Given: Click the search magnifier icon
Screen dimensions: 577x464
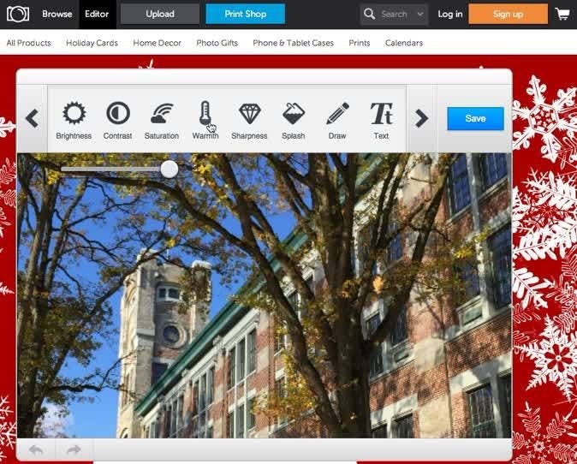Looking at the screenshot, I should 369,14.
